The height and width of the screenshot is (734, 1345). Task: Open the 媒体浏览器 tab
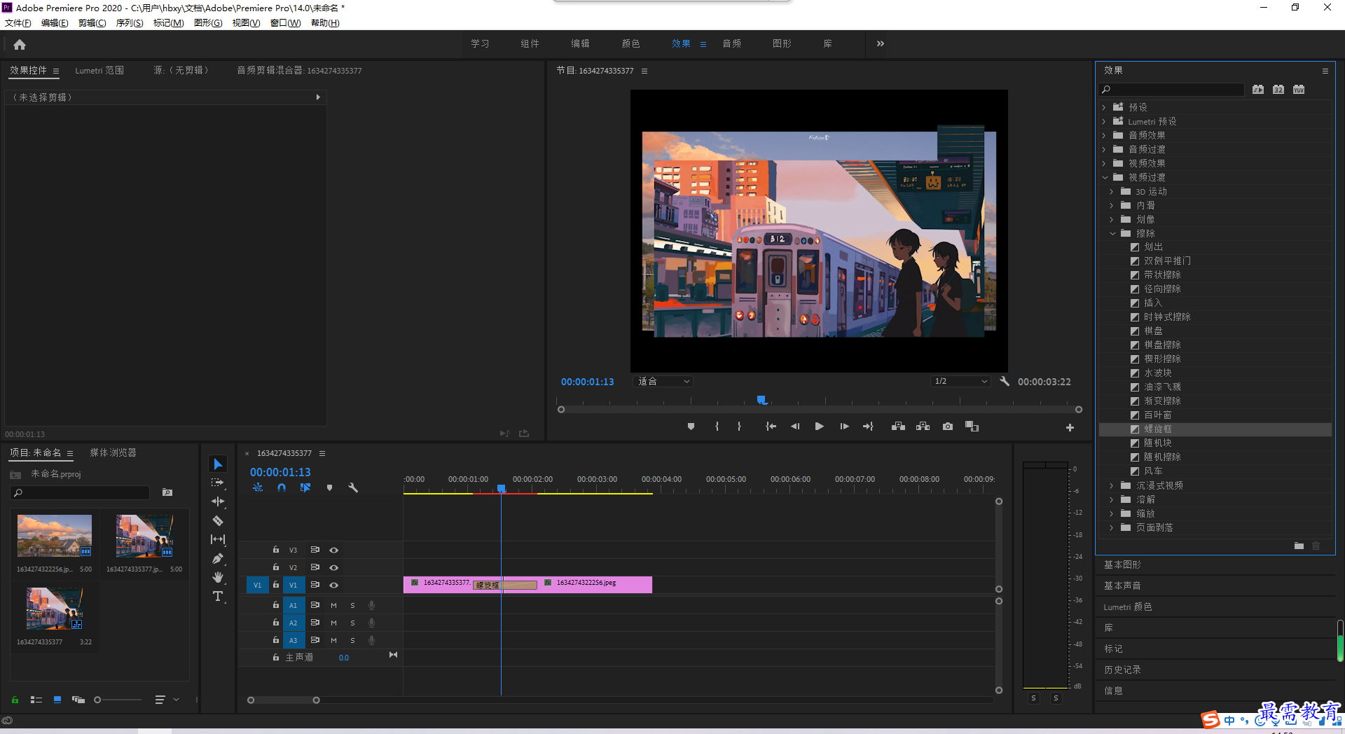pyautogui.click(x=113, y=452)
